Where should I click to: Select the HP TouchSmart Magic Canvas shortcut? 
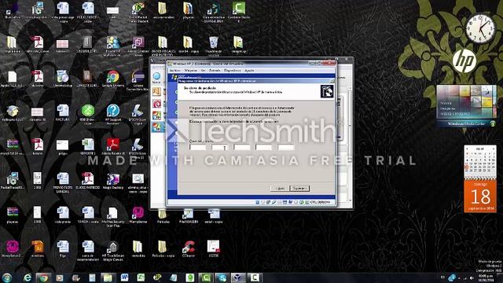click(113, 251)
